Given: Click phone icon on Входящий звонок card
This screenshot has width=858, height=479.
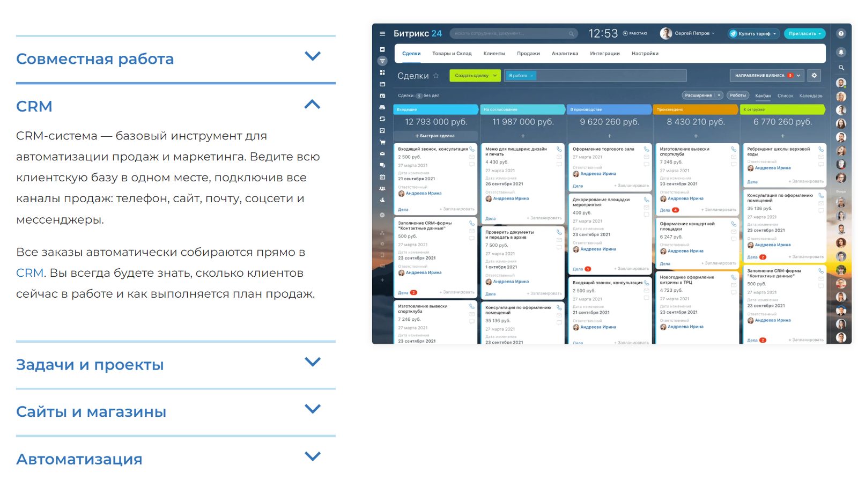Looking at the screenshot, I should click(x=472, y=149).
